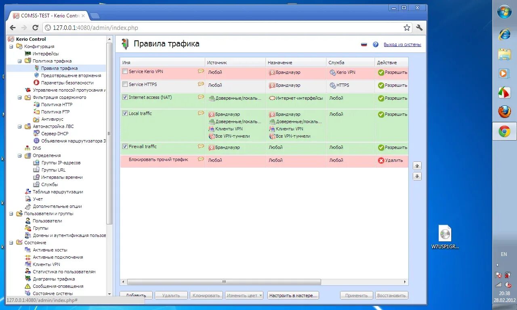The image size is (517, 310).
Task: Click the Применить button
Action: coord(357,295)
